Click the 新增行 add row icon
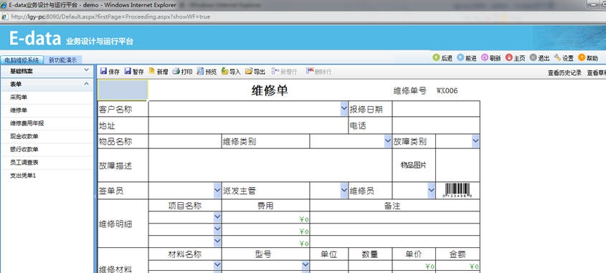 pyautogui.click(x=275, y=71)
